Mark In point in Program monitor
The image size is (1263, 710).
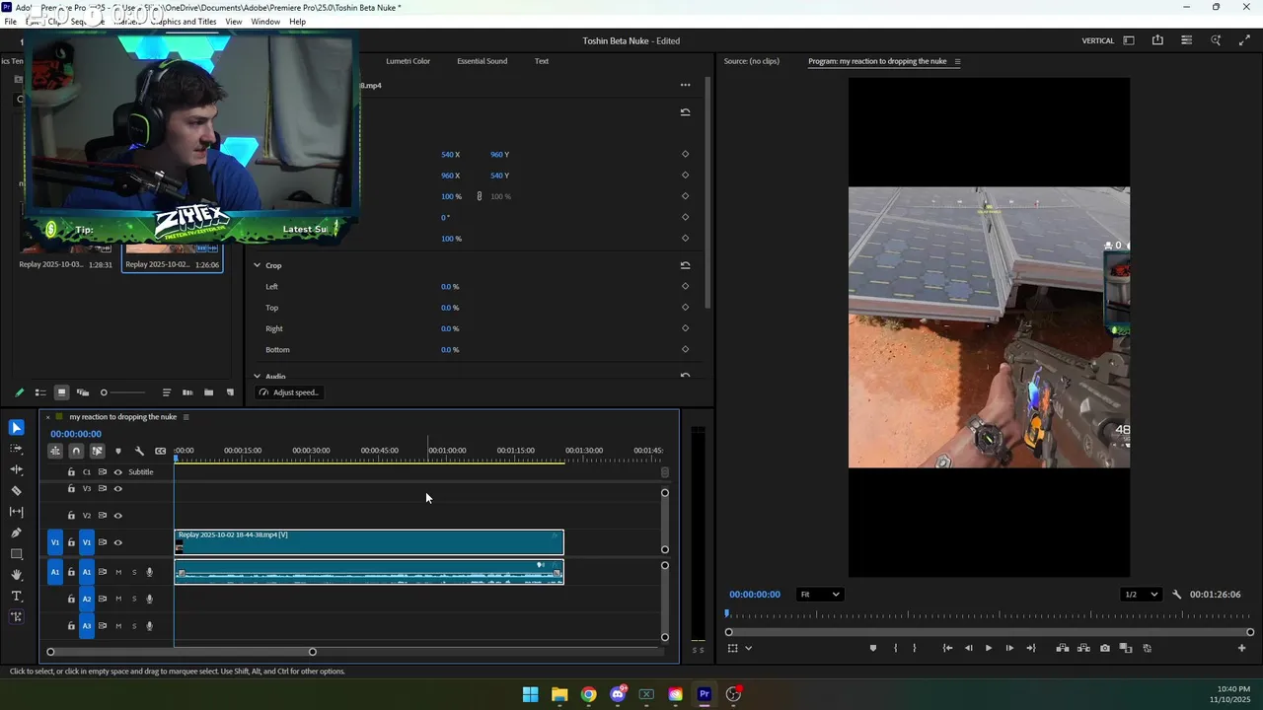pos(895,648)
